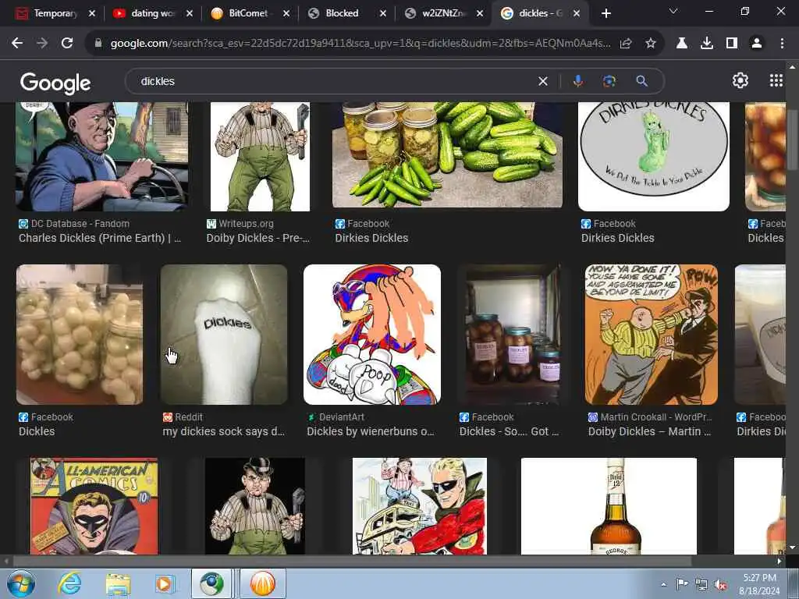Image resolution: width=799 pixels, height=599 pixels.
Task: Start voice search with the microphone icon
Action: (x=578, y=81)
